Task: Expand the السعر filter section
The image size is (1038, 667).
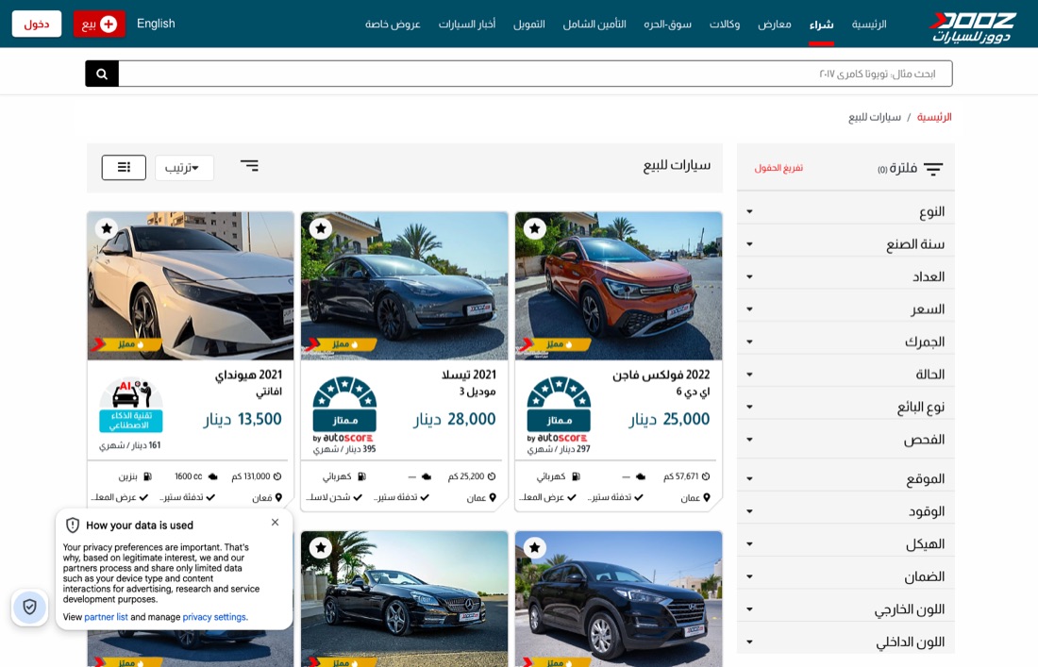Action: [x=845, y=309]
